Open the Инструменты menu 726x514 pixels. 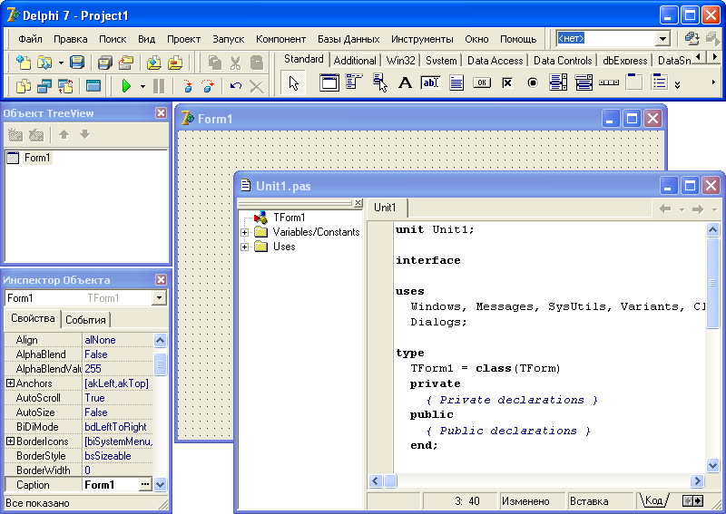coord(422,39)
